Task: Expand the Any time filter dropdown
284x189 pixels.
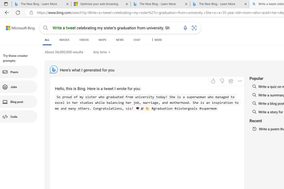Action: 102,52
